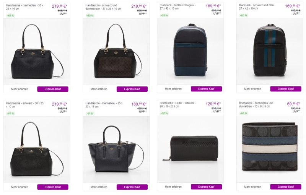Click Express-Kauf for the 189,99 € Handtasche
Viewport: 306px width, 195px height.
pyautogui.click(x=132, y=187)
